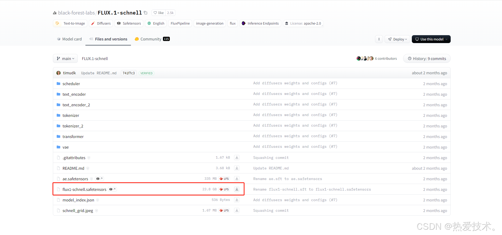Open the schnell_grid.jpeg file
Viewport: 502px width, 235px height.
click(x=78, y=210)
